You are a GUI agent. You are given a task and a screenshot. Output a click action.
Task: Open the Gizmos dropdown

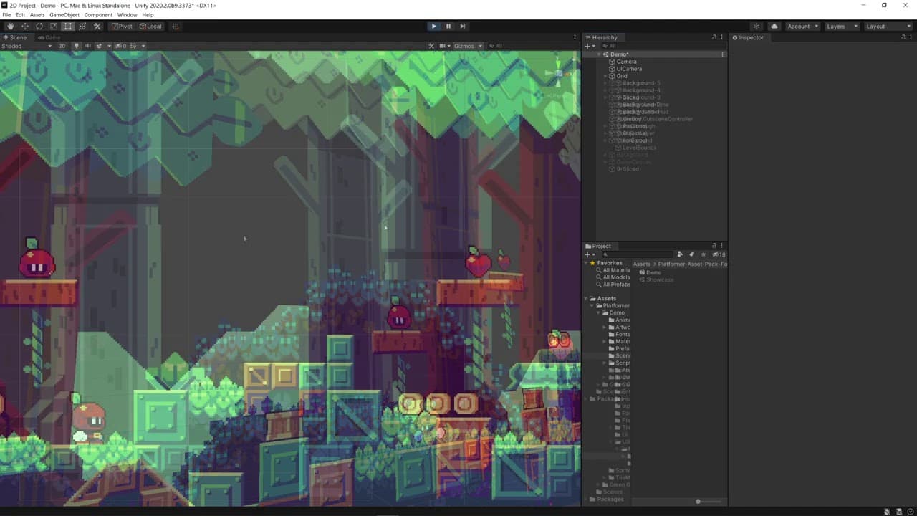click(468, 46)
